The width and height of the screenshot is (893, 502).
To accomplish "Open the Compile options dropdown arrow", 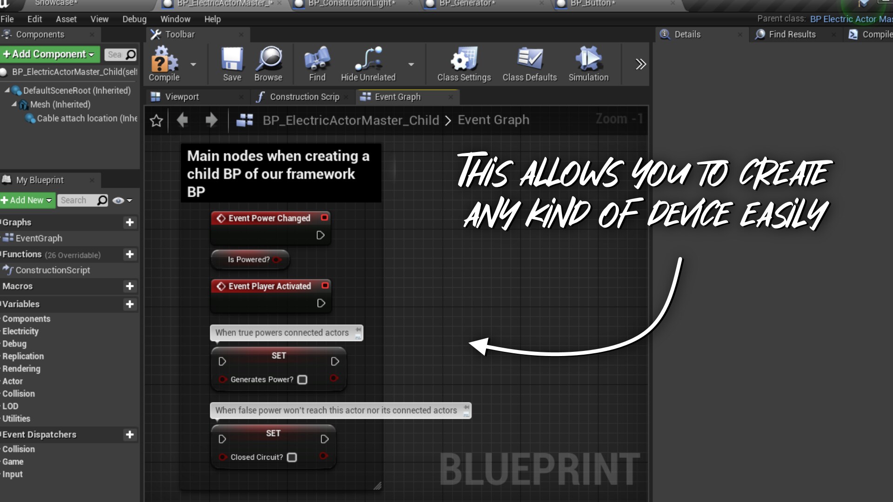I will 193,64.
